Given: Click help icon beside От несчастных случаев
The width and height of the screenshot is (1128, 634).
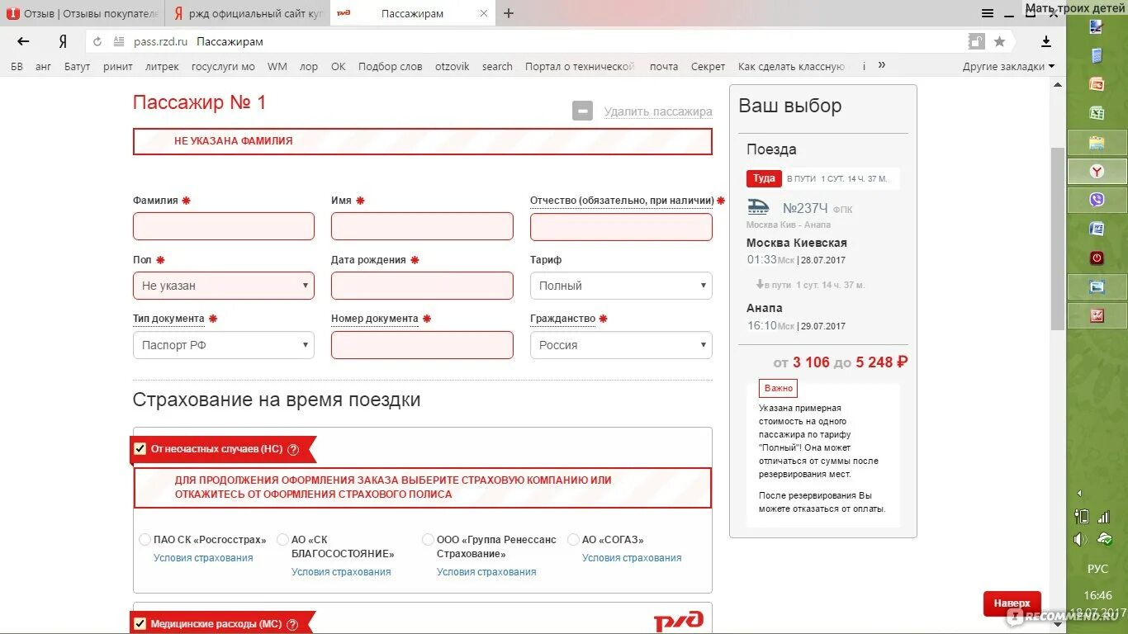Looking at the screenshot, I should coord(293,449).
